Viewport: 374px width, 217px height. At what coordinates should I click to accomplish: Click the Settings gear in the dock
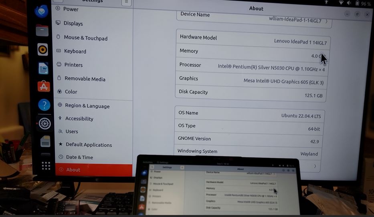44,123
